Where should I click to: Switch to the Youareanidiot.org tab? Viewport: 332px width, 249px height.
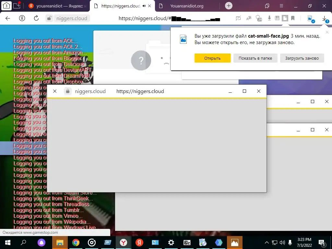(187, 6)
